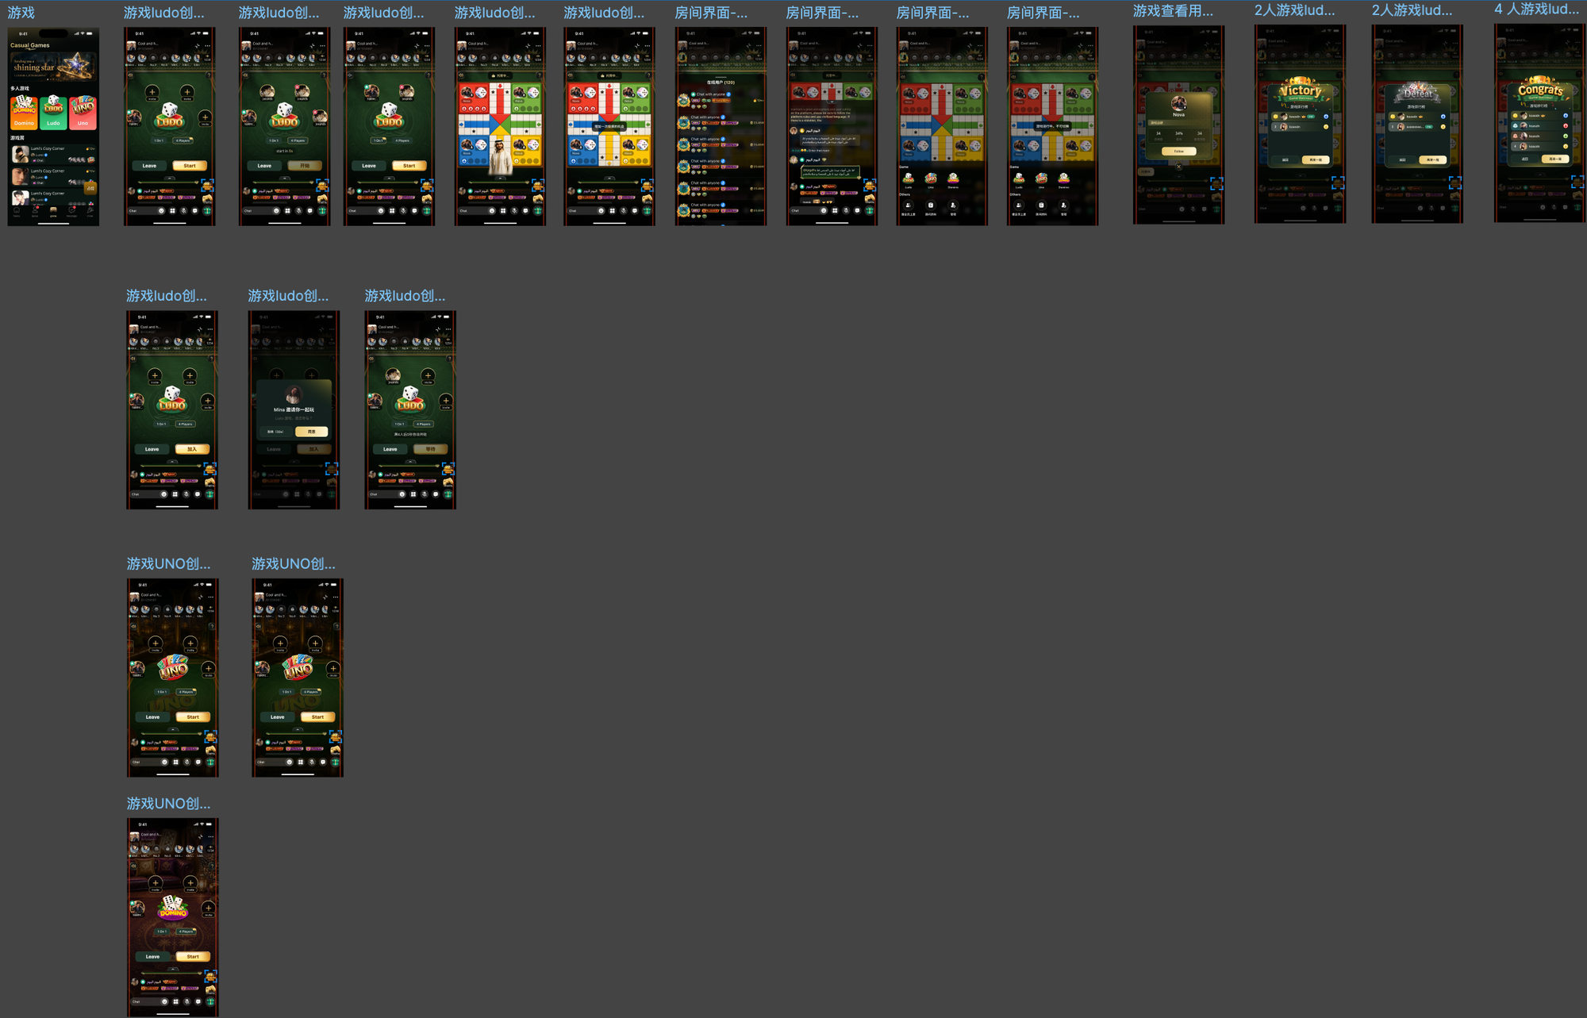Click the 'start in 5s' countdown text
This screenshot has height=1018, width=1587.
[284, 151]
